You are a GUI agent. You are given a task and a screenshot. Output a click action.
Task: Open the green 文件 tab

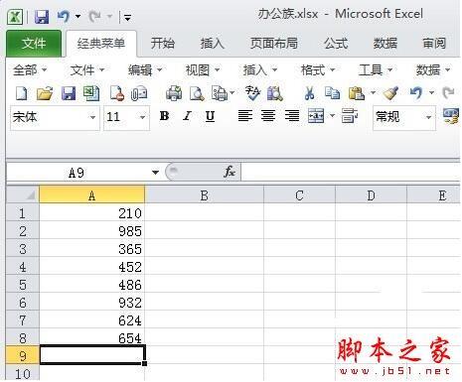click(x=34, y=44)
